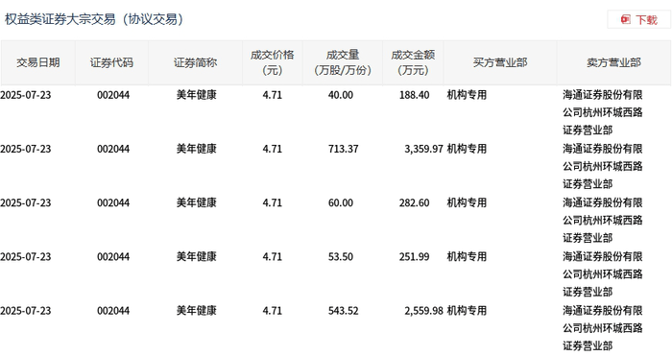Click the red download file icon
The height and width of the screenshot is (356, 672).
(626, 20)
